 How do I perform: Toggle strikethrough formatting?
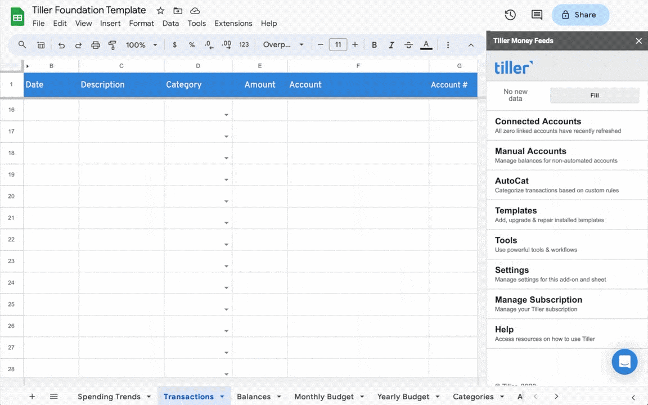point(408,45)
